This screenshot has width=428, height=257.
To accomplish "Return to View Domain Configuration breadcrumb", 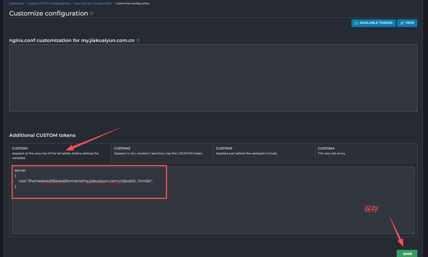I will [93, 3].
